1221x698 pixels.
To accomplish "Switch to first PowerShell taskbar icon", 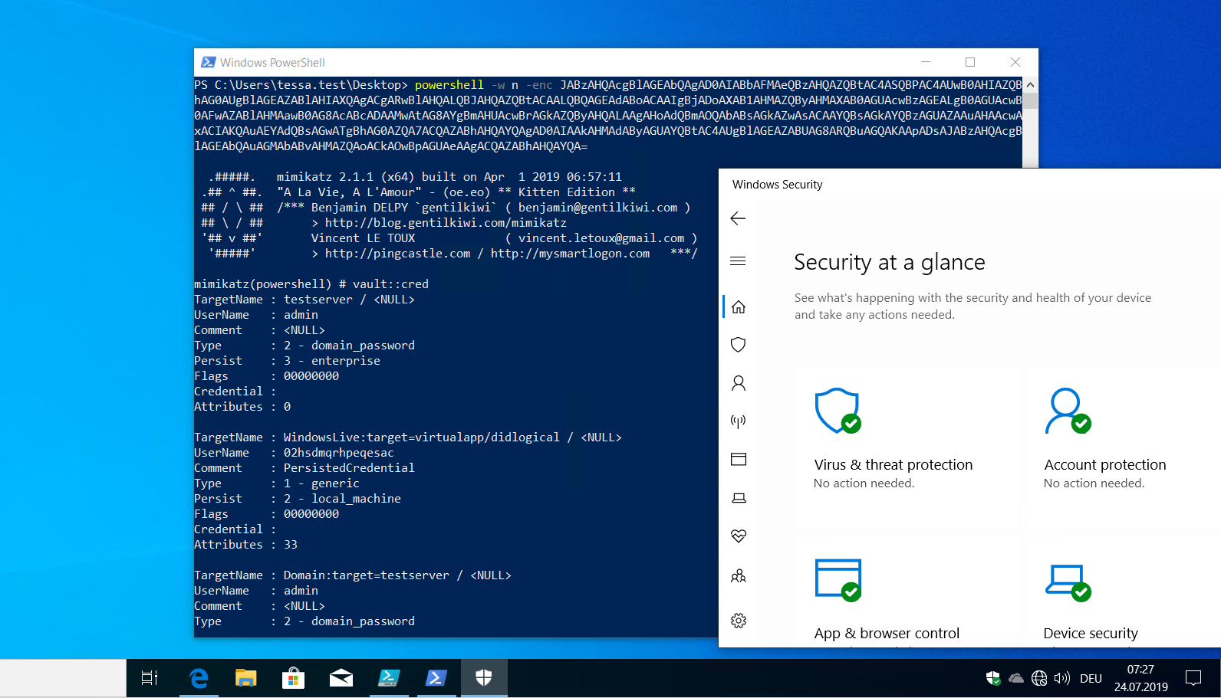I will (x=389, y=678).
